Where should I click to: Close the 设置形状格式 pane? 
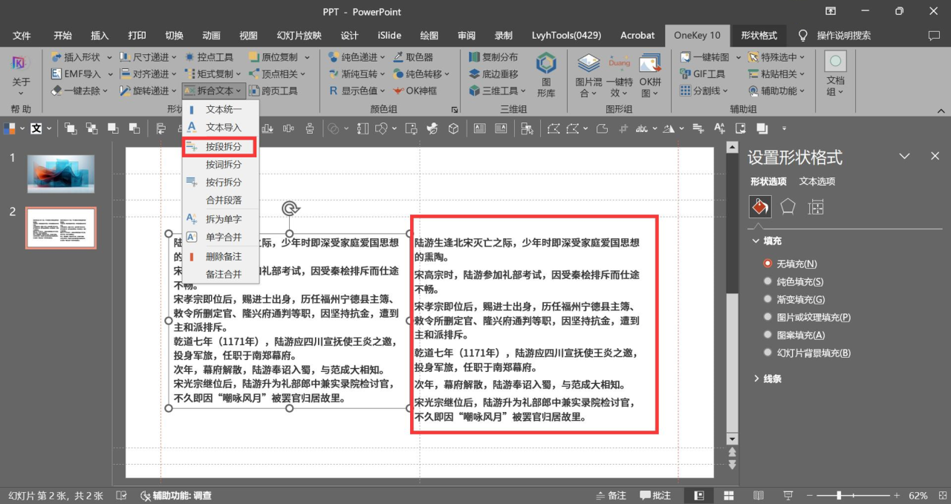935,156
